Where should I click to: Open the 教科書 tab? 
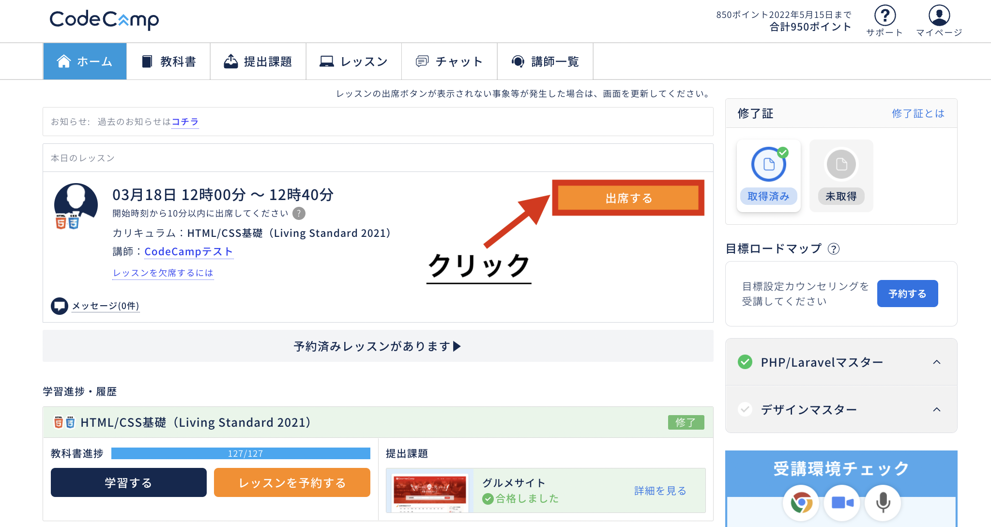point(168,62)
